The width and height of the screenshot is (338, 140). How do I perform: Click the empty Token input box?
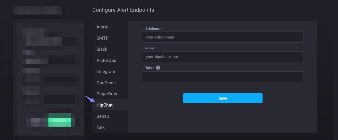coord(222,77)
